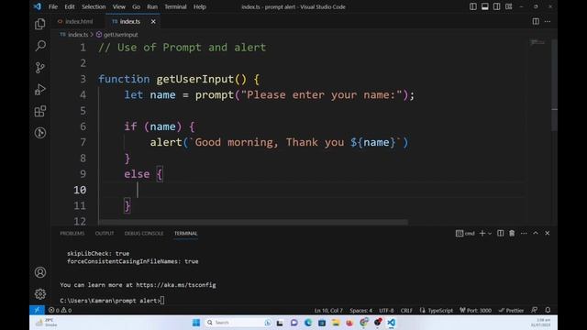Split the editor right
This screenshot has height=330, width=587.
[x=536, y=21]
